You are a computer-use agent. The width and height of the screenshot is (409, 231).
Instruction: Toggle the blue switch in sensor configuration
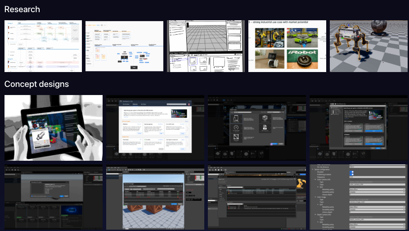click(x=352, y=172)
